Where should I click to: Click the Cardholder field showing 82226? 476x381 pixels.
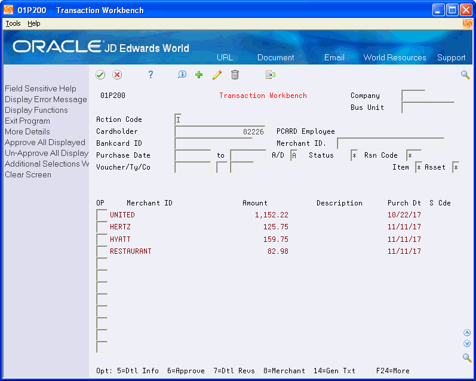[x=220, y=131]
